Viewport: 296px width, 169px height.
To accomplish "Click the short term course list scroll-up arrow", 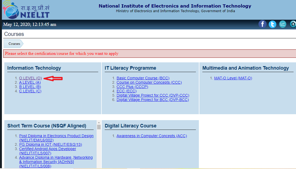I will coord(99,123).
